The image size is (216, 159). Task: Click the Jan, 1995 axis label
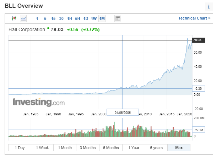click(76, 114)
